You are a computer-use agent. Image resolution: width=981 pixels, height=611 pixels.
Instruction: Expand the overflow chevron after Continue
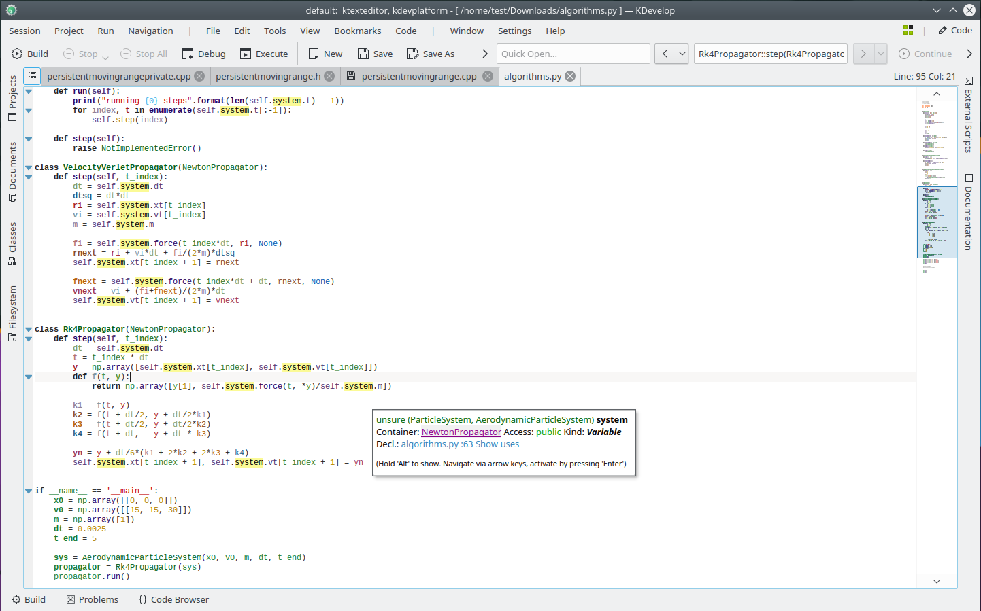tap(969, 54)
